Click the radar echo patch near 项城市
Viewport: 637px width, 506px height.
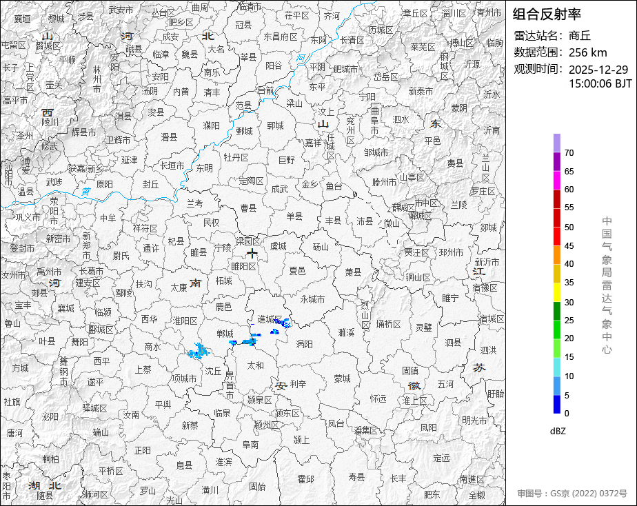point(199,352)
